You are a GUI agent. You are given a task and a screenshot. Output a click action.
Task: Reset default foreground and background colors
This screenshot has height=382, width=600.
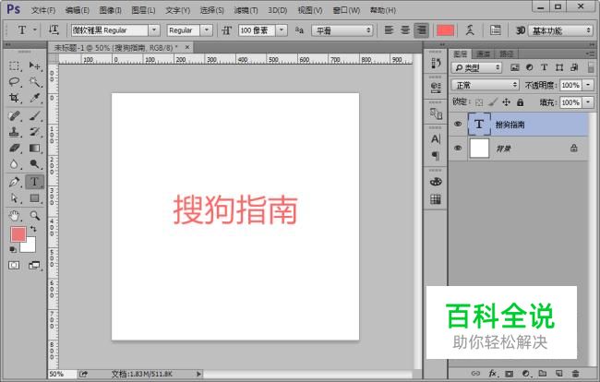click(13, 249)
